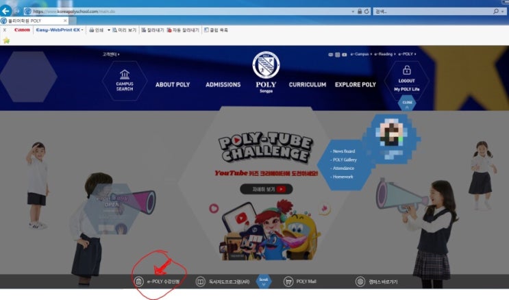
Task: Click the browser Back arrow button
Action: (x=6, y=11)
